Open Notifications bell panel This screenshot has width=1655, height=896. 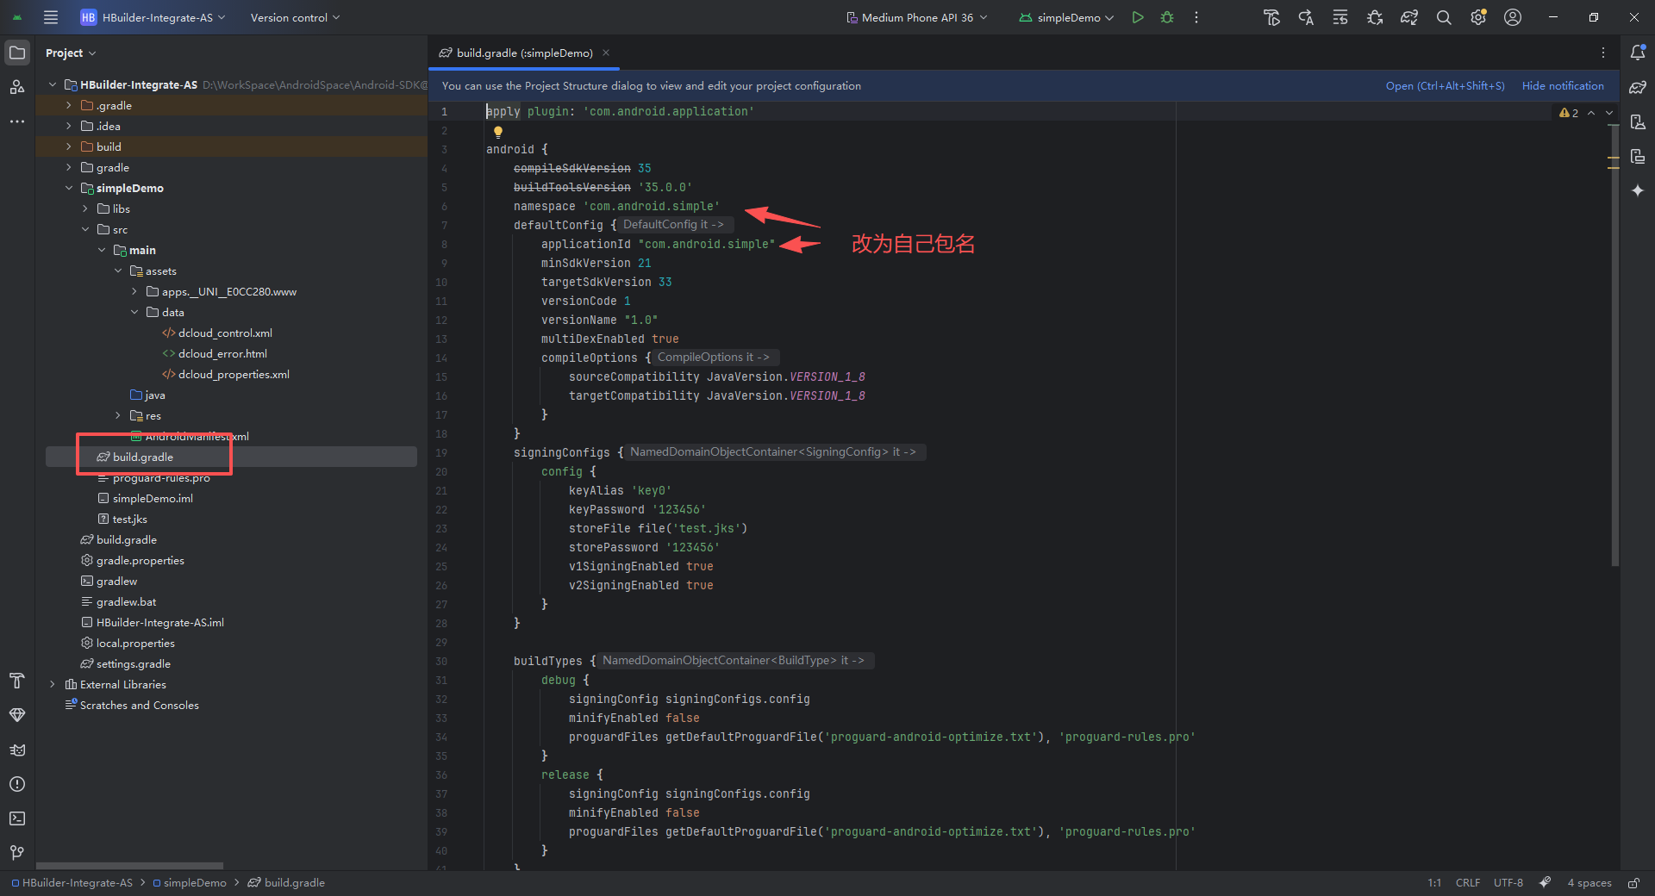pos(1638,53)
